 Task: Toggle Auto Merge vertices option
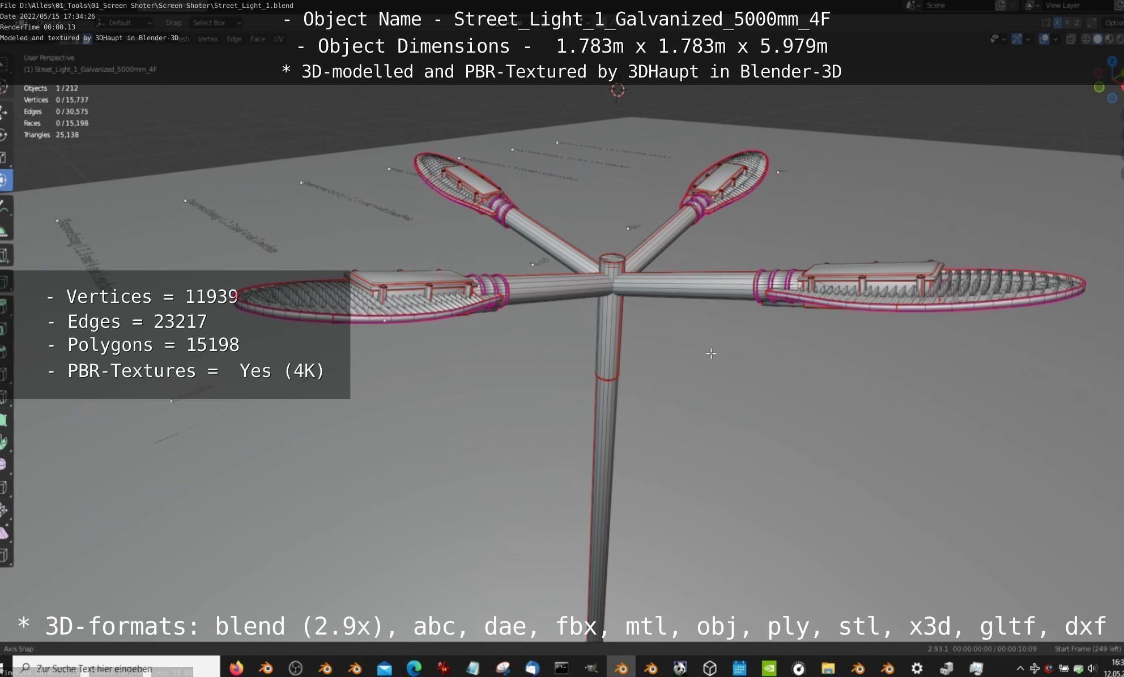1090,23
